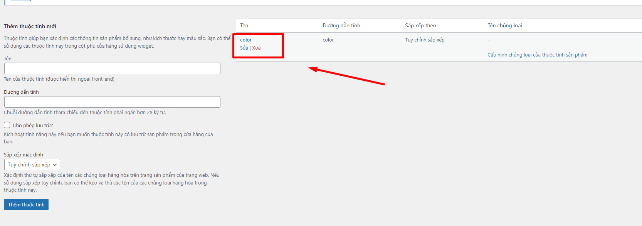642x226 pixels.
Task: Click the Tên label above the first input
Action: pos(8,59)
